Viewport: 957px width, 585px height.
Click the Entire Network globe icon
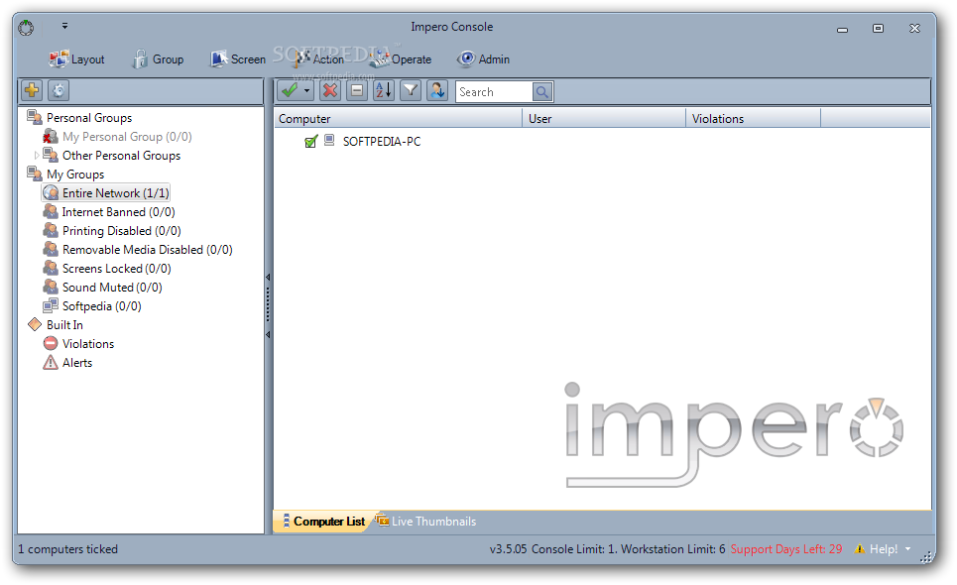tap(51, 192)
